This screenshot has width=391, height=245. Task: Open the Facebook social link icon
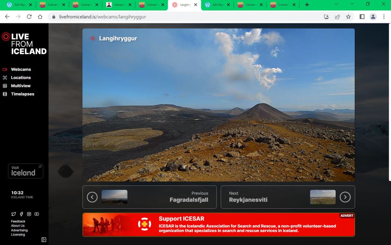coord(21,214)
